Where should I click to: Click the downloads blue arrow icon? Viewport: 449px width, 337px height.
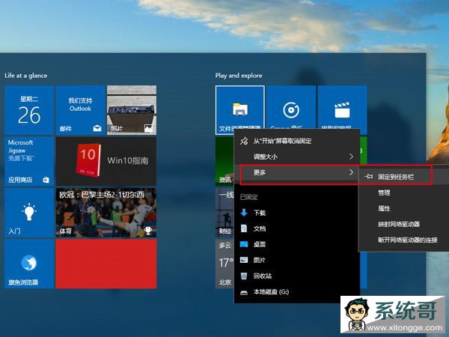(x=244, y=213)
